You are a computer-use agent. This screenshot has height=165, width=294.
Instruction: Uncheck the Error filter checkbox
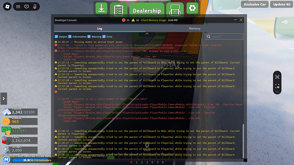point(104,37)
